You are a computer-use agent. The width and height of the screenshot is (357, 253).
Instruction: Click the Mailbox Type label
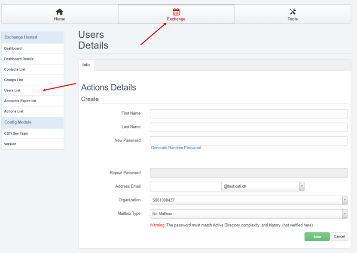pyautogui.click(x=130, y=214)
